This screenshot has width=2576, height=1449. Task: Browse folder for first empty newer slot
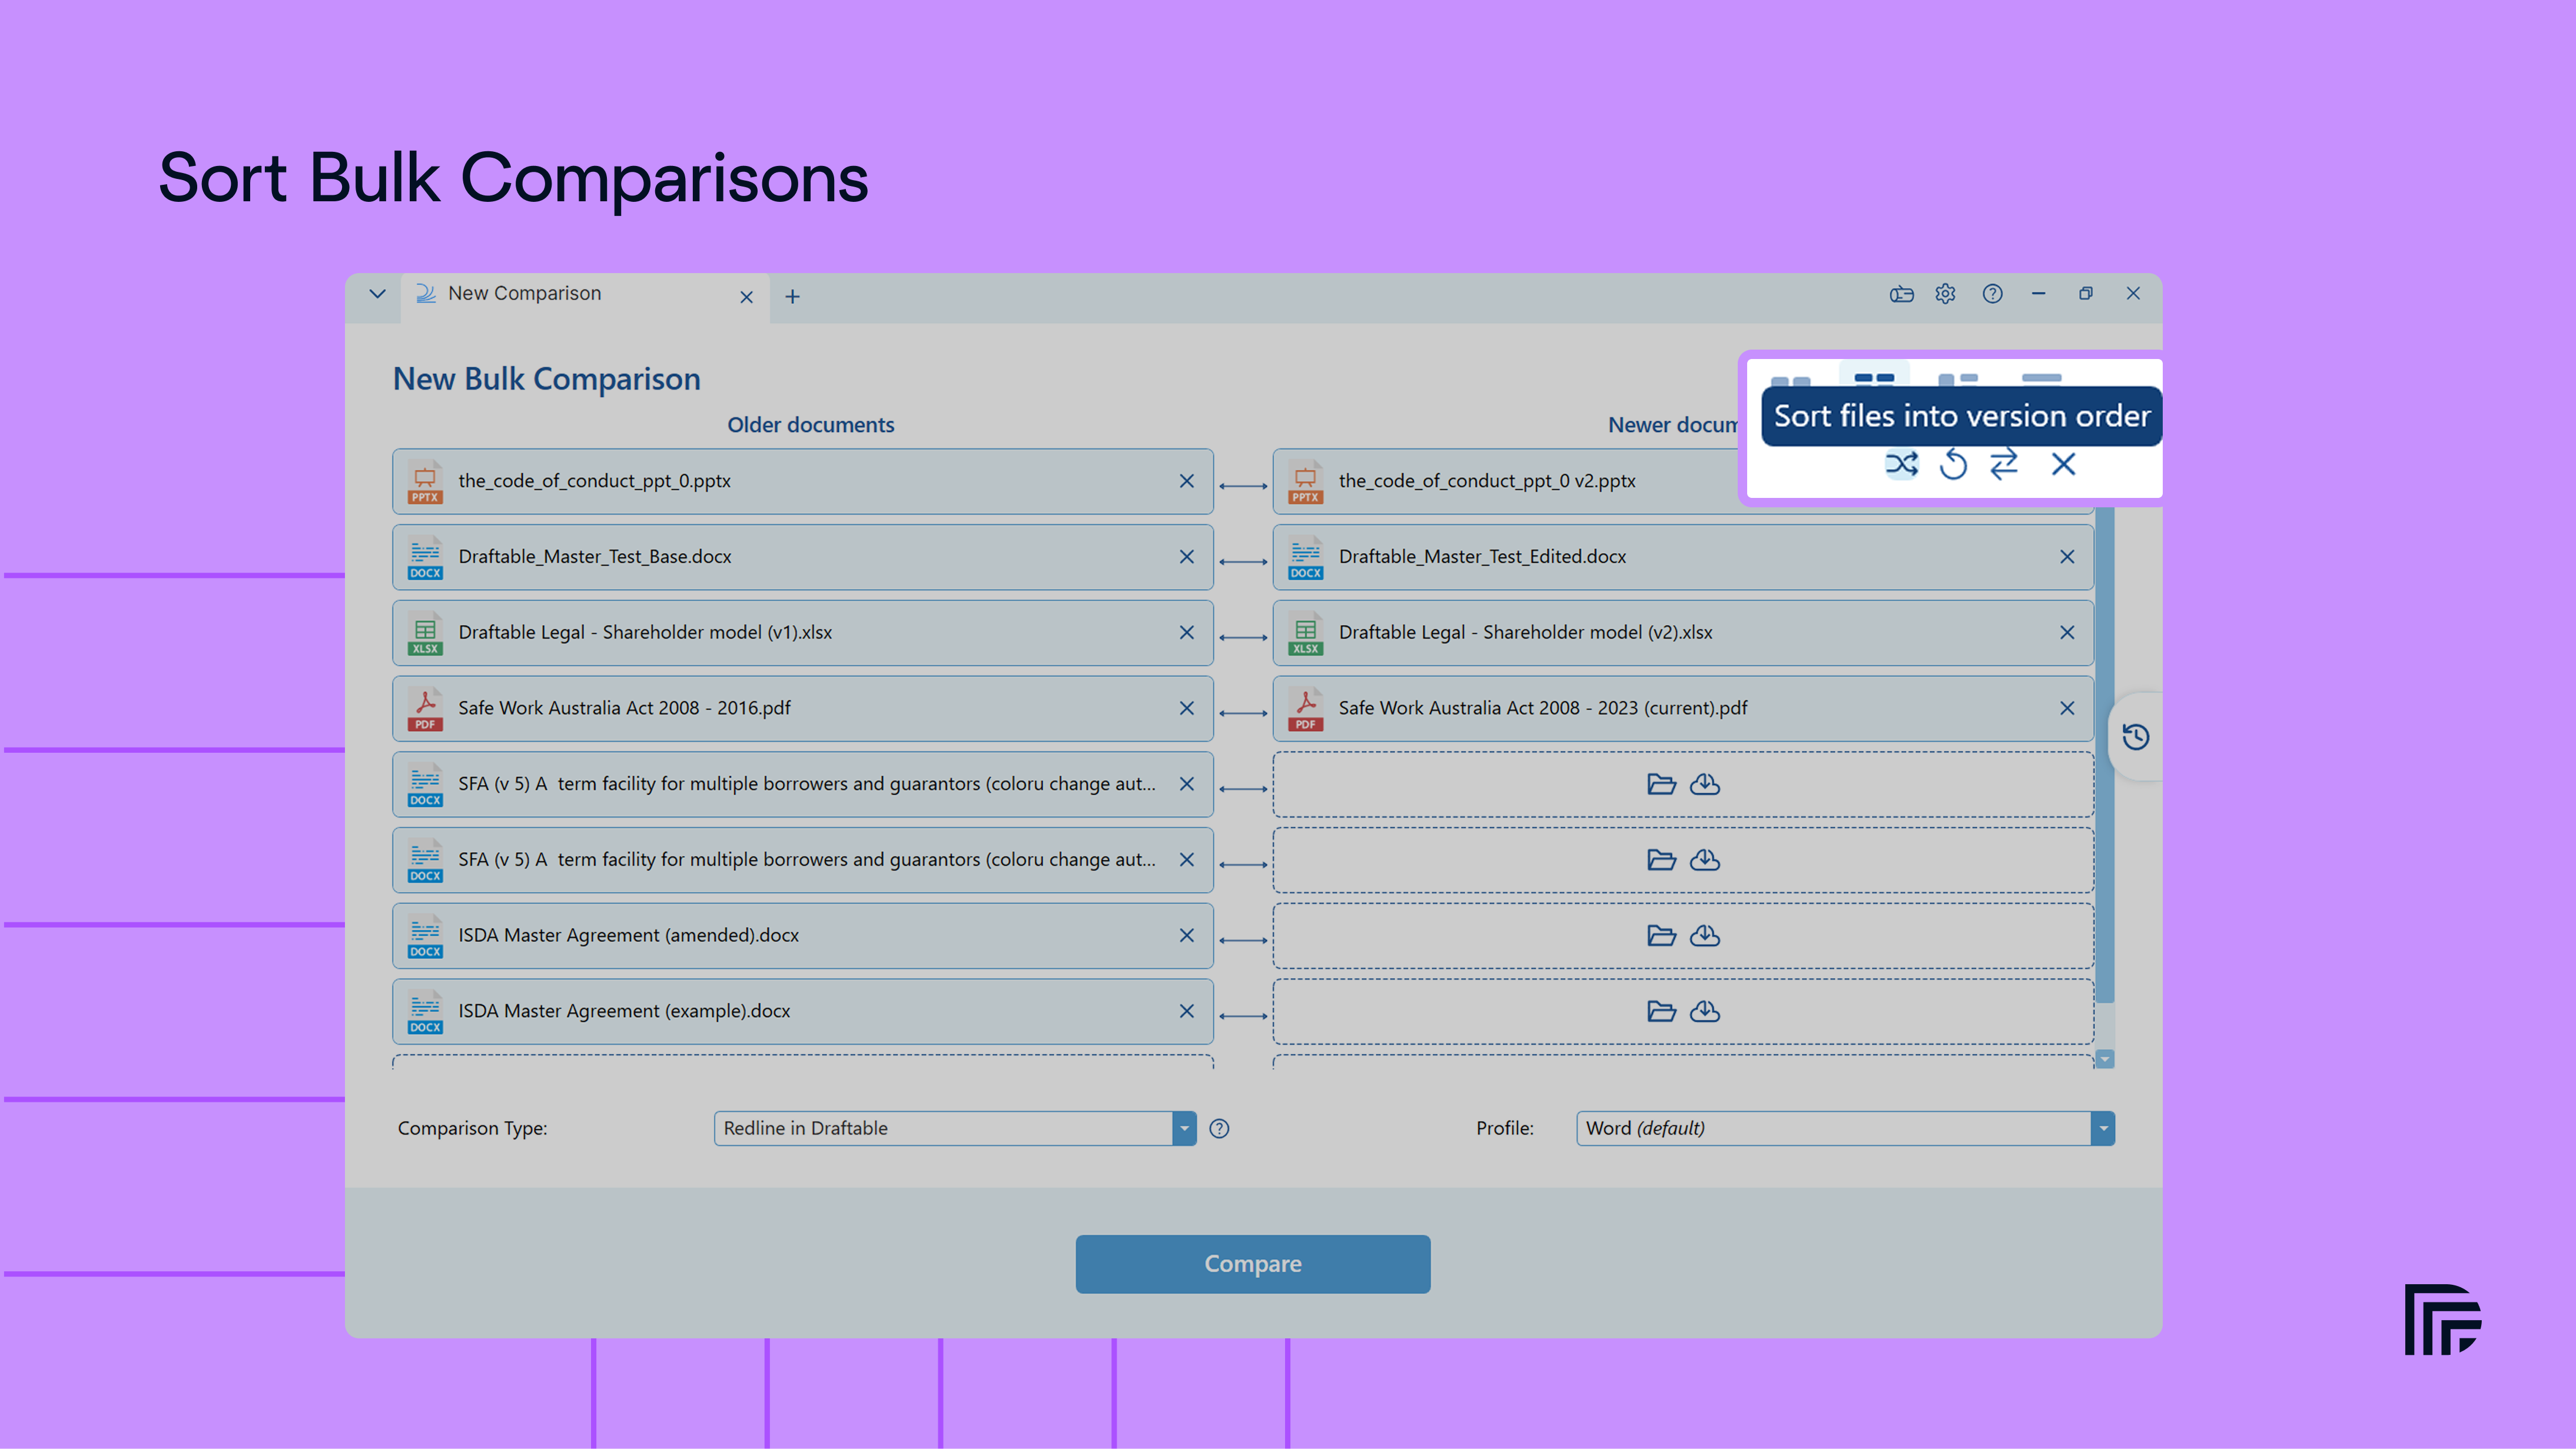click(x=1661, y=784)
